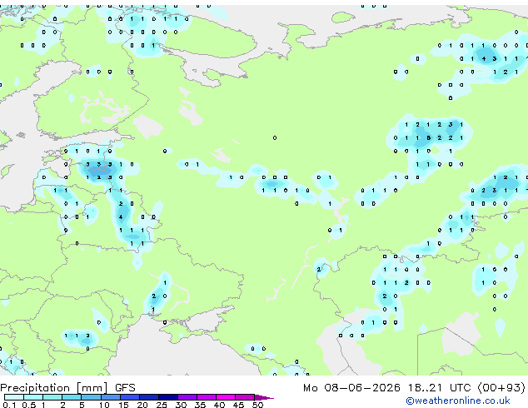528x408 pixels.
Task: Click the '35' legend scale label
Action: click(200, 405)
